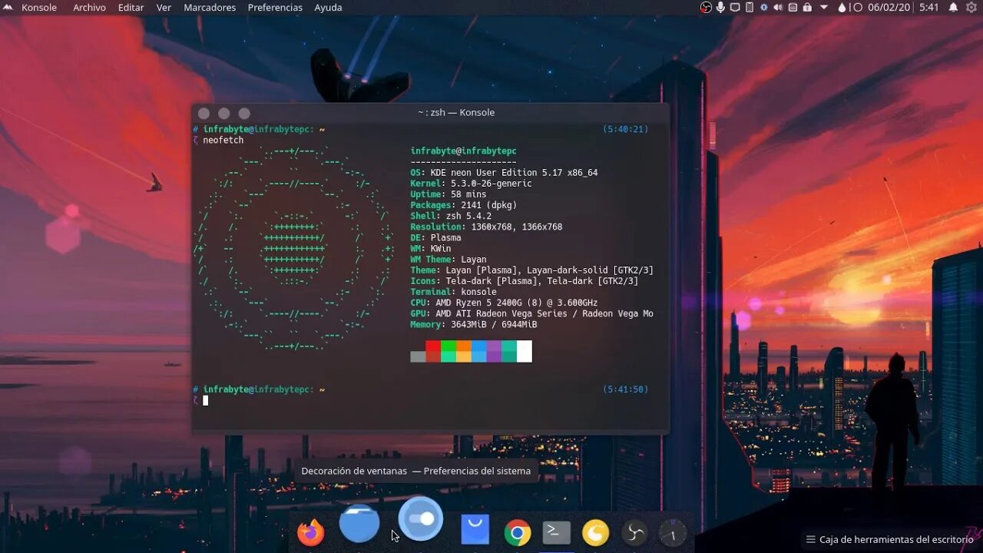Click the 'Resolution: 1360x768, 1366x768' line
Screen dimensions: 983x553
486,227
